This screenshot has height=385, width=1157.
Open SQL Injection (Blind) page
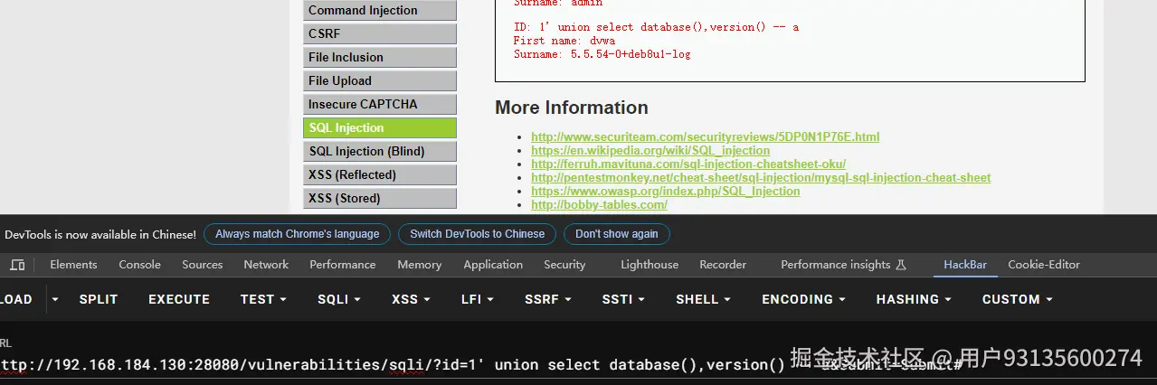point(380,151)
